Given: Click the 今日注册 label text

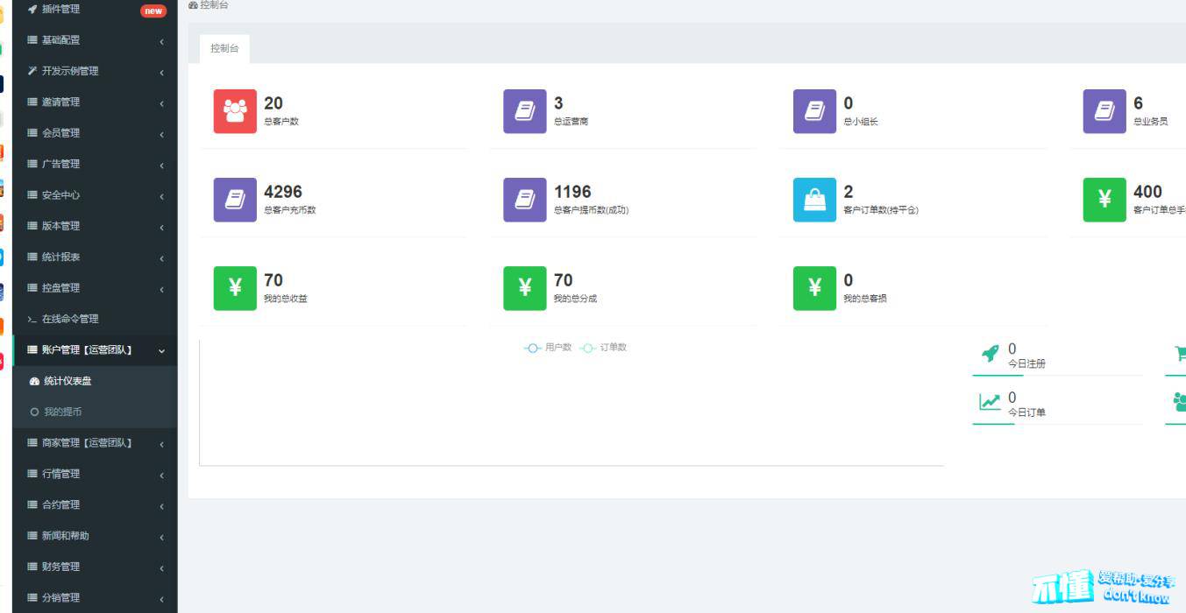Looking at the screenshot, I should coord(1026,364).
